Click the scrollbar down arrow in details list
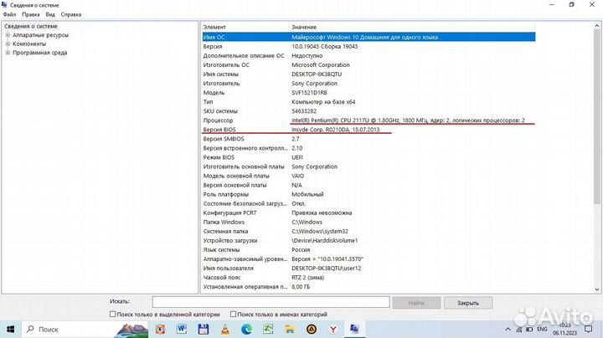The height and width of the screenshot is (338, 603). [597, 289]
